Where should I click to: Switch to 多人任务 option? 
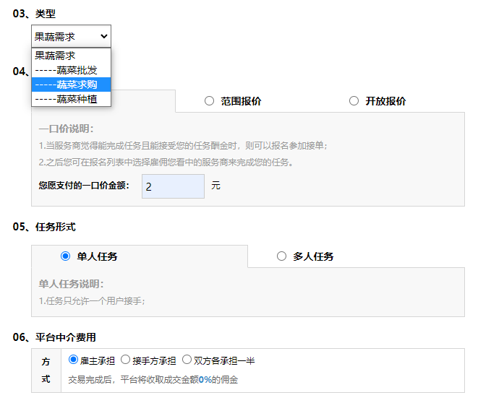[x=281, y=256]
